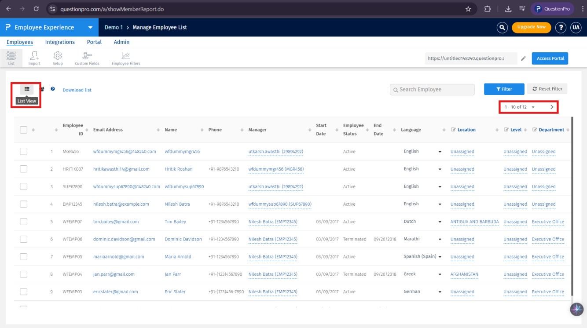This screenshot has height=328, width=587.
Task: Open the help question mark in header
Action: [560, 27]
